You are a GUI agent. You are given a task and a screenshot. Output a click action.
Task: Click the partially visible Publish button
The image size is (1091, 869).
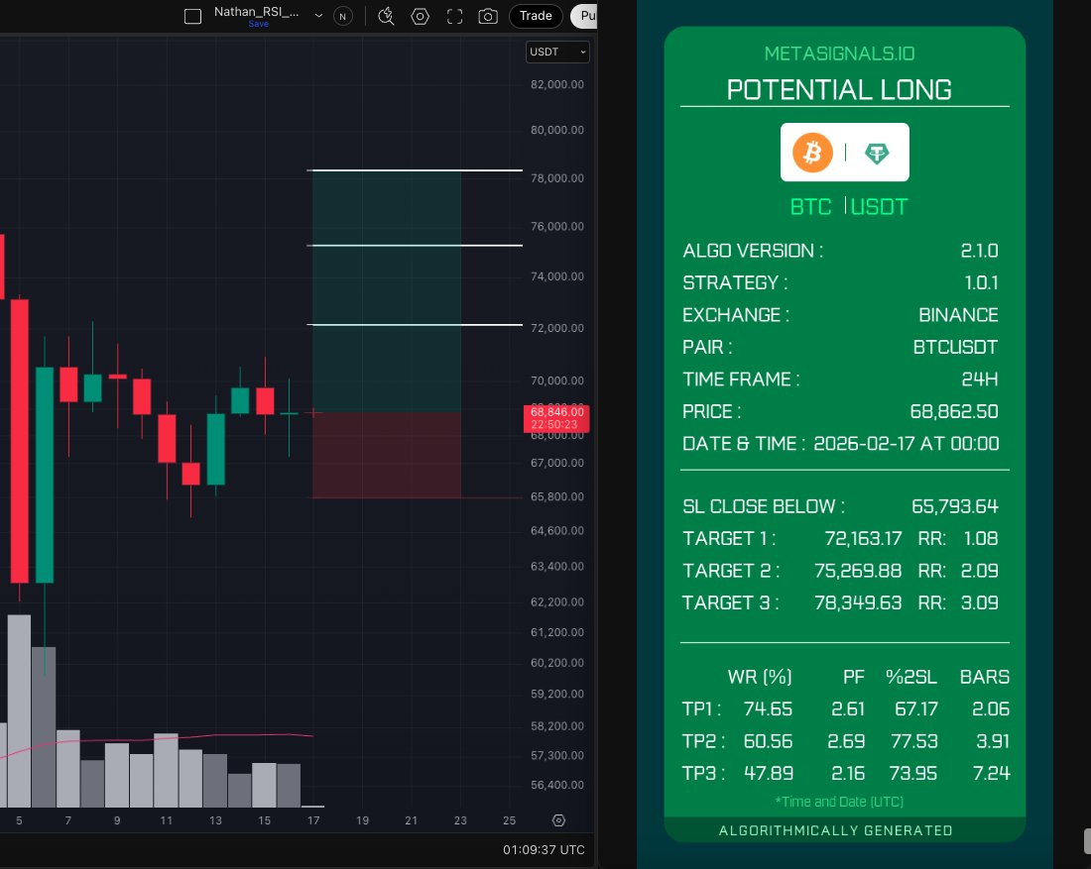pos(584,16)
